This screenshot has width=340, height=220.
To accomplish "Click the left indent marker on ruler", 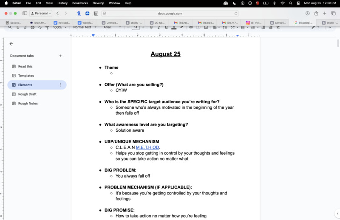I will click(93, 35).
